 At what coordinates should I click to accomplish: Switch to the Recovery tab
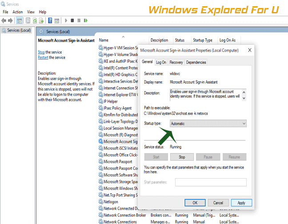(x=176, y=62)
